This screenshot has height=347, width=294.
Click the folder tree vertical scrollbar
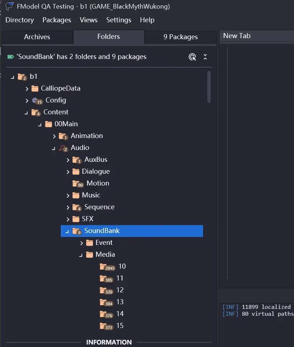tap(209, 87)
